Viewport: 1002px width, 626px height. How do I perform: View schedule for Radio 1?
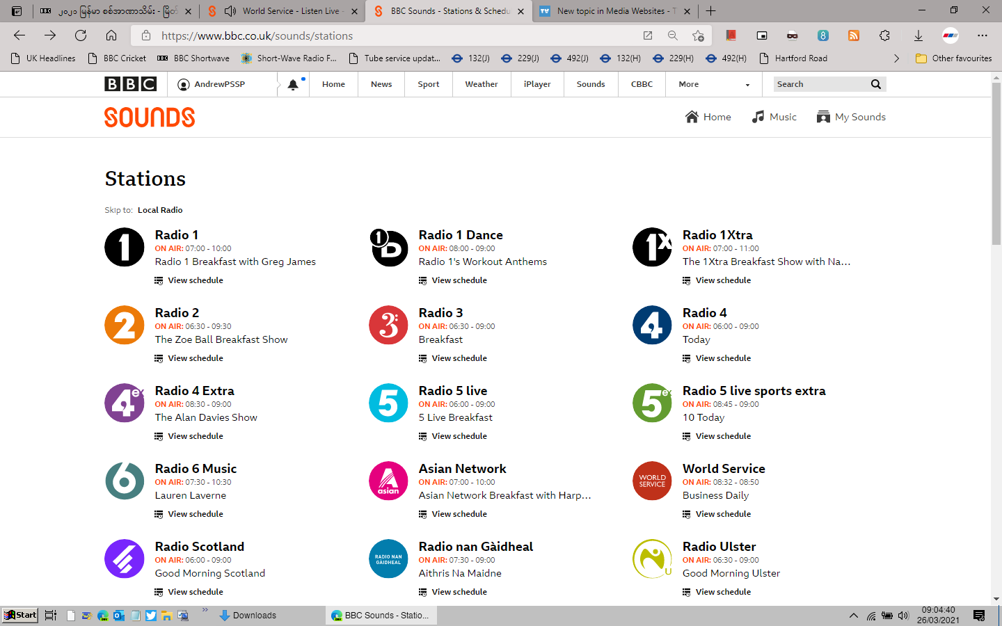coord(189,280)
